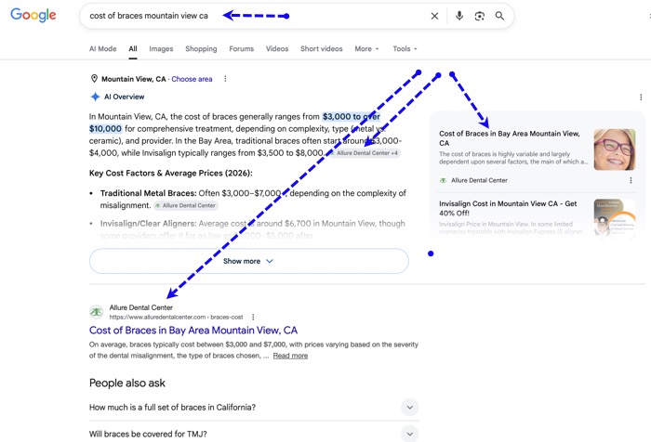Screen dimensions: 651x442
Task: Open location options three-dot menu
Action: tap(225, 78)
